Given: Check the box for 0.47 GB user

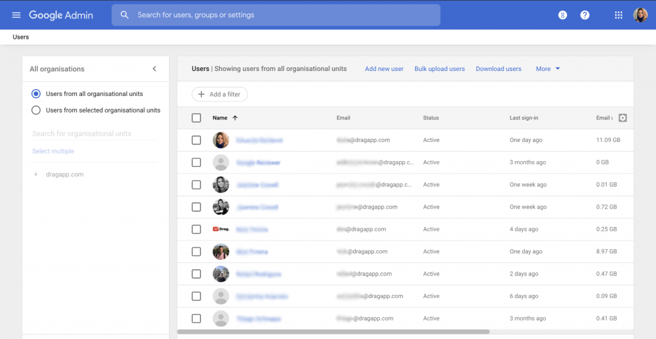Looking at the screenshot, I should (x=196, y=274).
